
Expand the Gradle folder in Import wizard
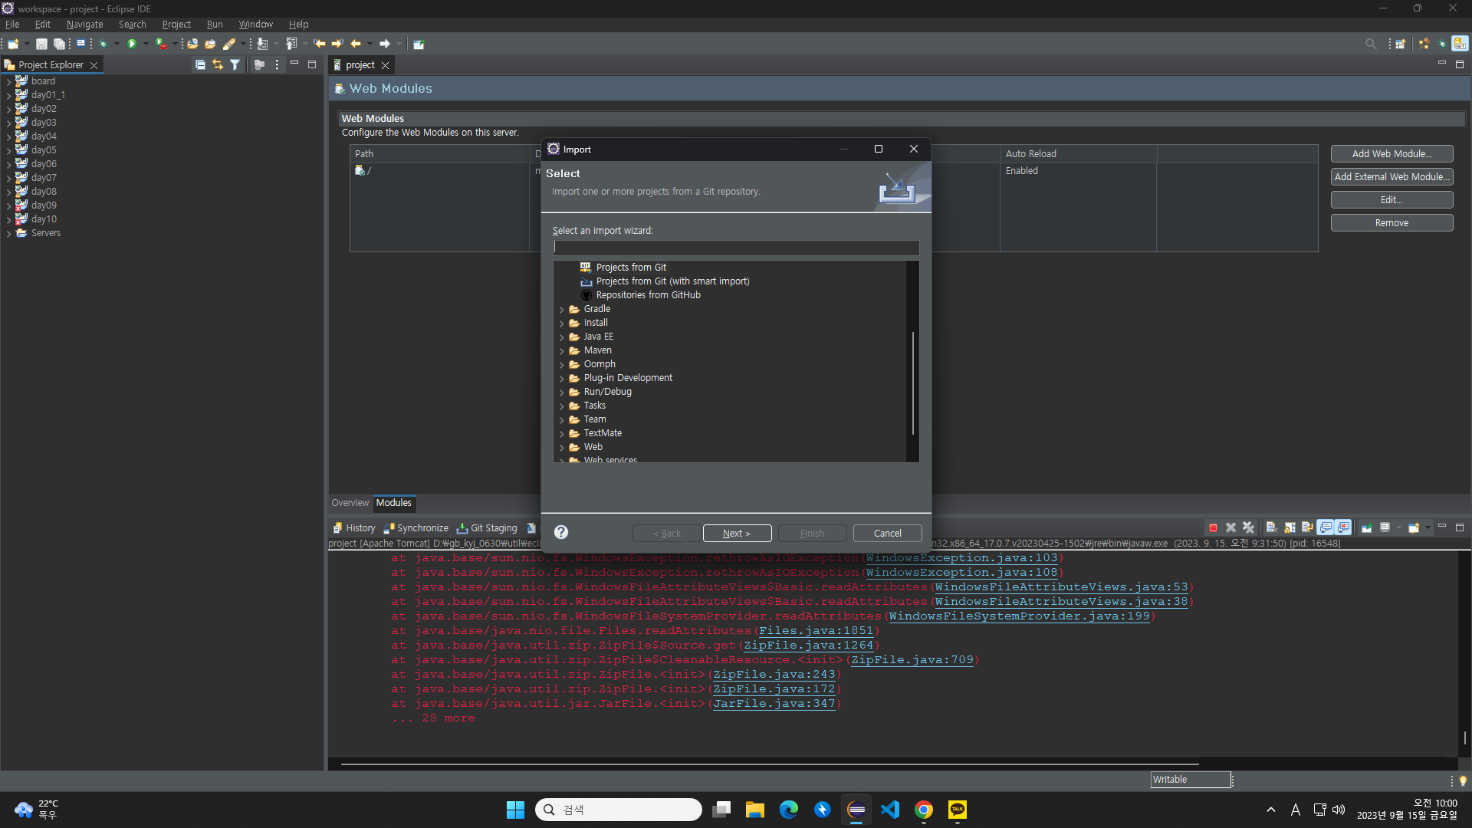pos(561,310)
